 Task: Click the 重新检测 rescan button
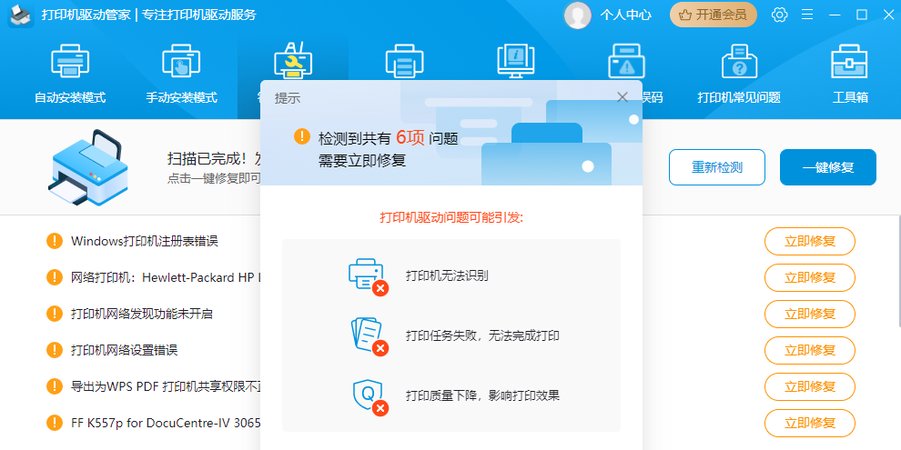716,167
